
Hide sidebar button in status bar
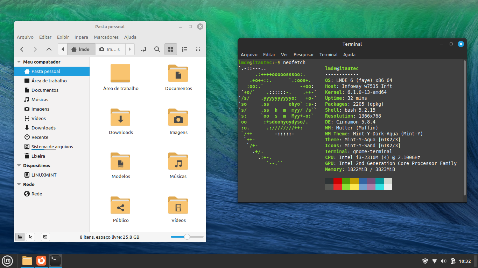[45, 237]
